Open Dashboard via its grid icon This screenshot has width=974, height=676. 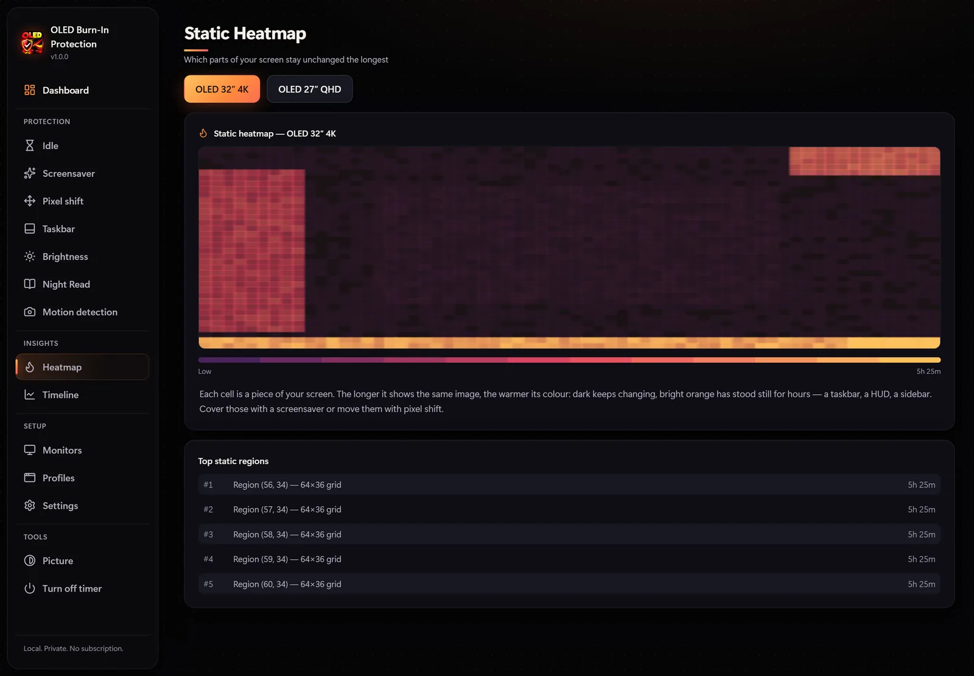coord(30,90)
